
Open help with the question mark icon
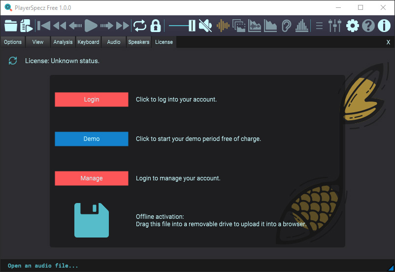tap(368, 26)
